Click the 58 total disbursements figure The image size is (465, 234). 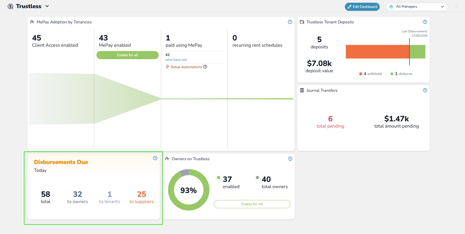46,197
